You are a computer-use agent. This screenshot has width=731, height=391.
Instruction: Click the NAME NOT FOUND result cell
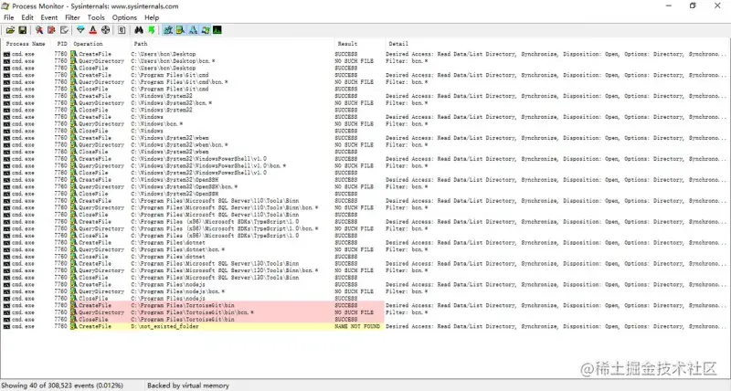tap(357, 327)
